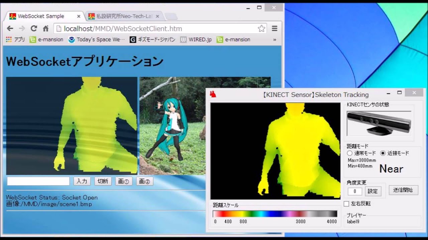Focus the WebSocket message text field
Image resolution: width=428 pixels, height=240 pixels.
[x=38, y=181]
